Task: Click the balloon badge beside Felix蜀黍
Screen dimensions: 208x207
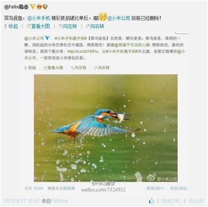Action: pos(45,7)
